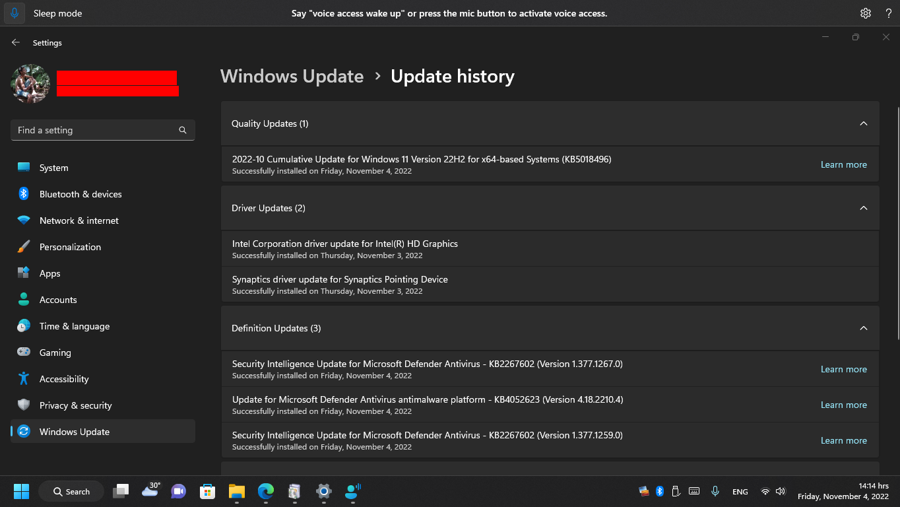Open Accessibility settings

tap(103, 379)
